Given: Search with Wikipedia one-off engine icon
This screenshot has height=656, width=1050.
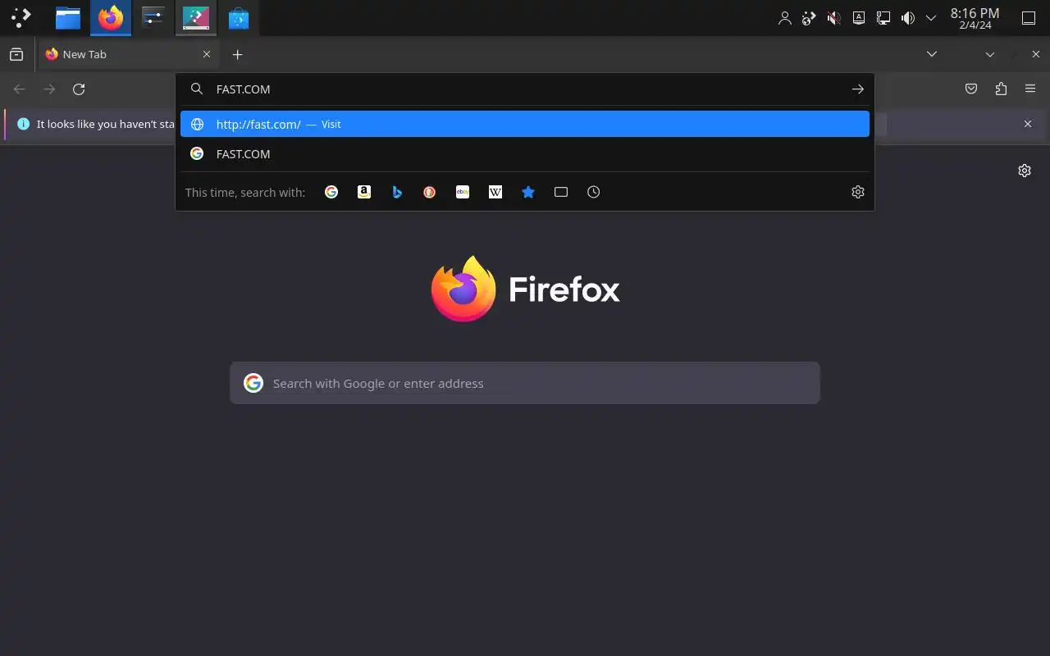Looking at the screenshot, I should pos(495,192).
